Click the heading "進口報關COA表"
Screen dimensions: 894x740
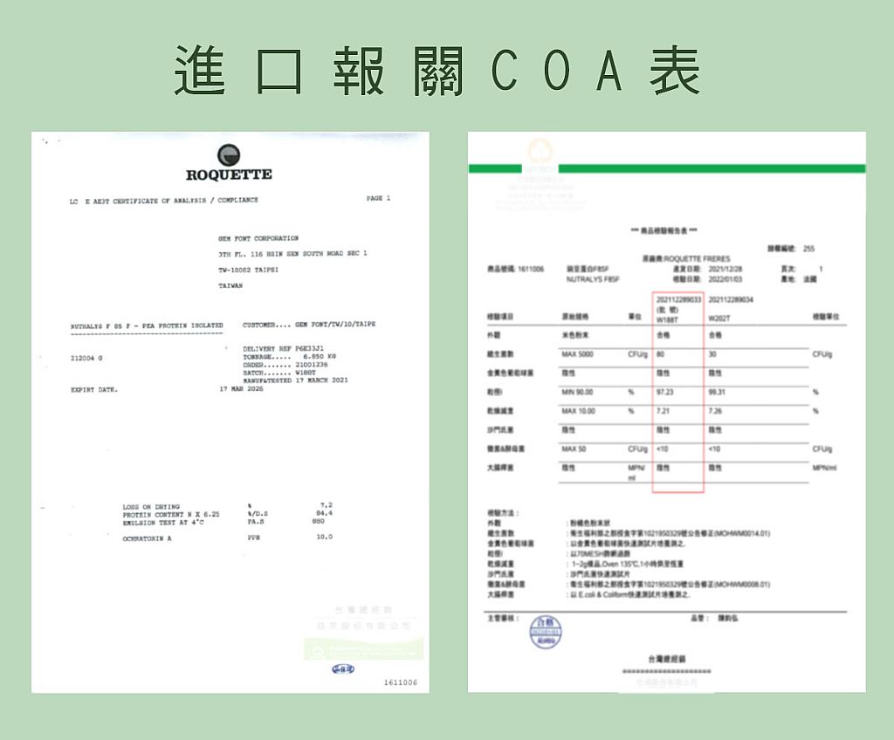tap(437, 72)
